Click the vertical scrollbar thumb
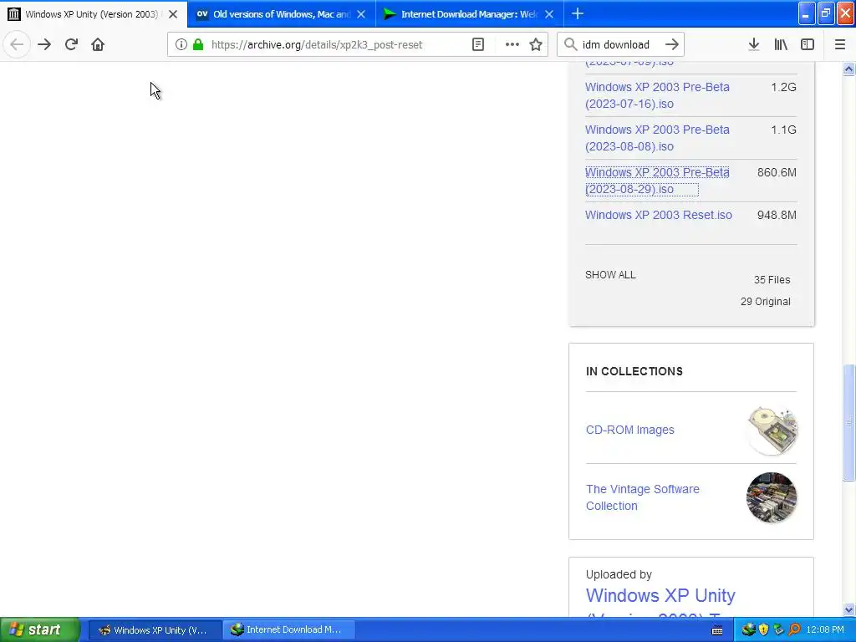The height and width of the screenshot is (642, 856). coord(848,422)
